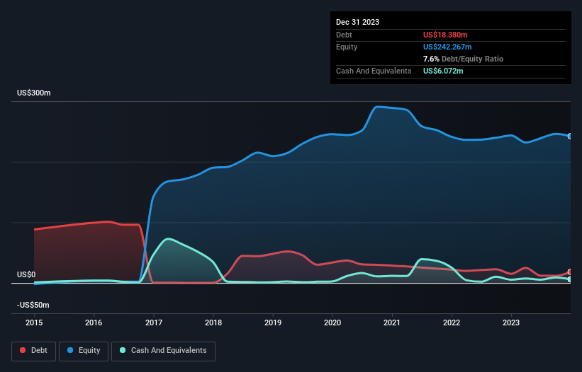
Task: Click the 2017 x-axis label
Action: [154, 322]
